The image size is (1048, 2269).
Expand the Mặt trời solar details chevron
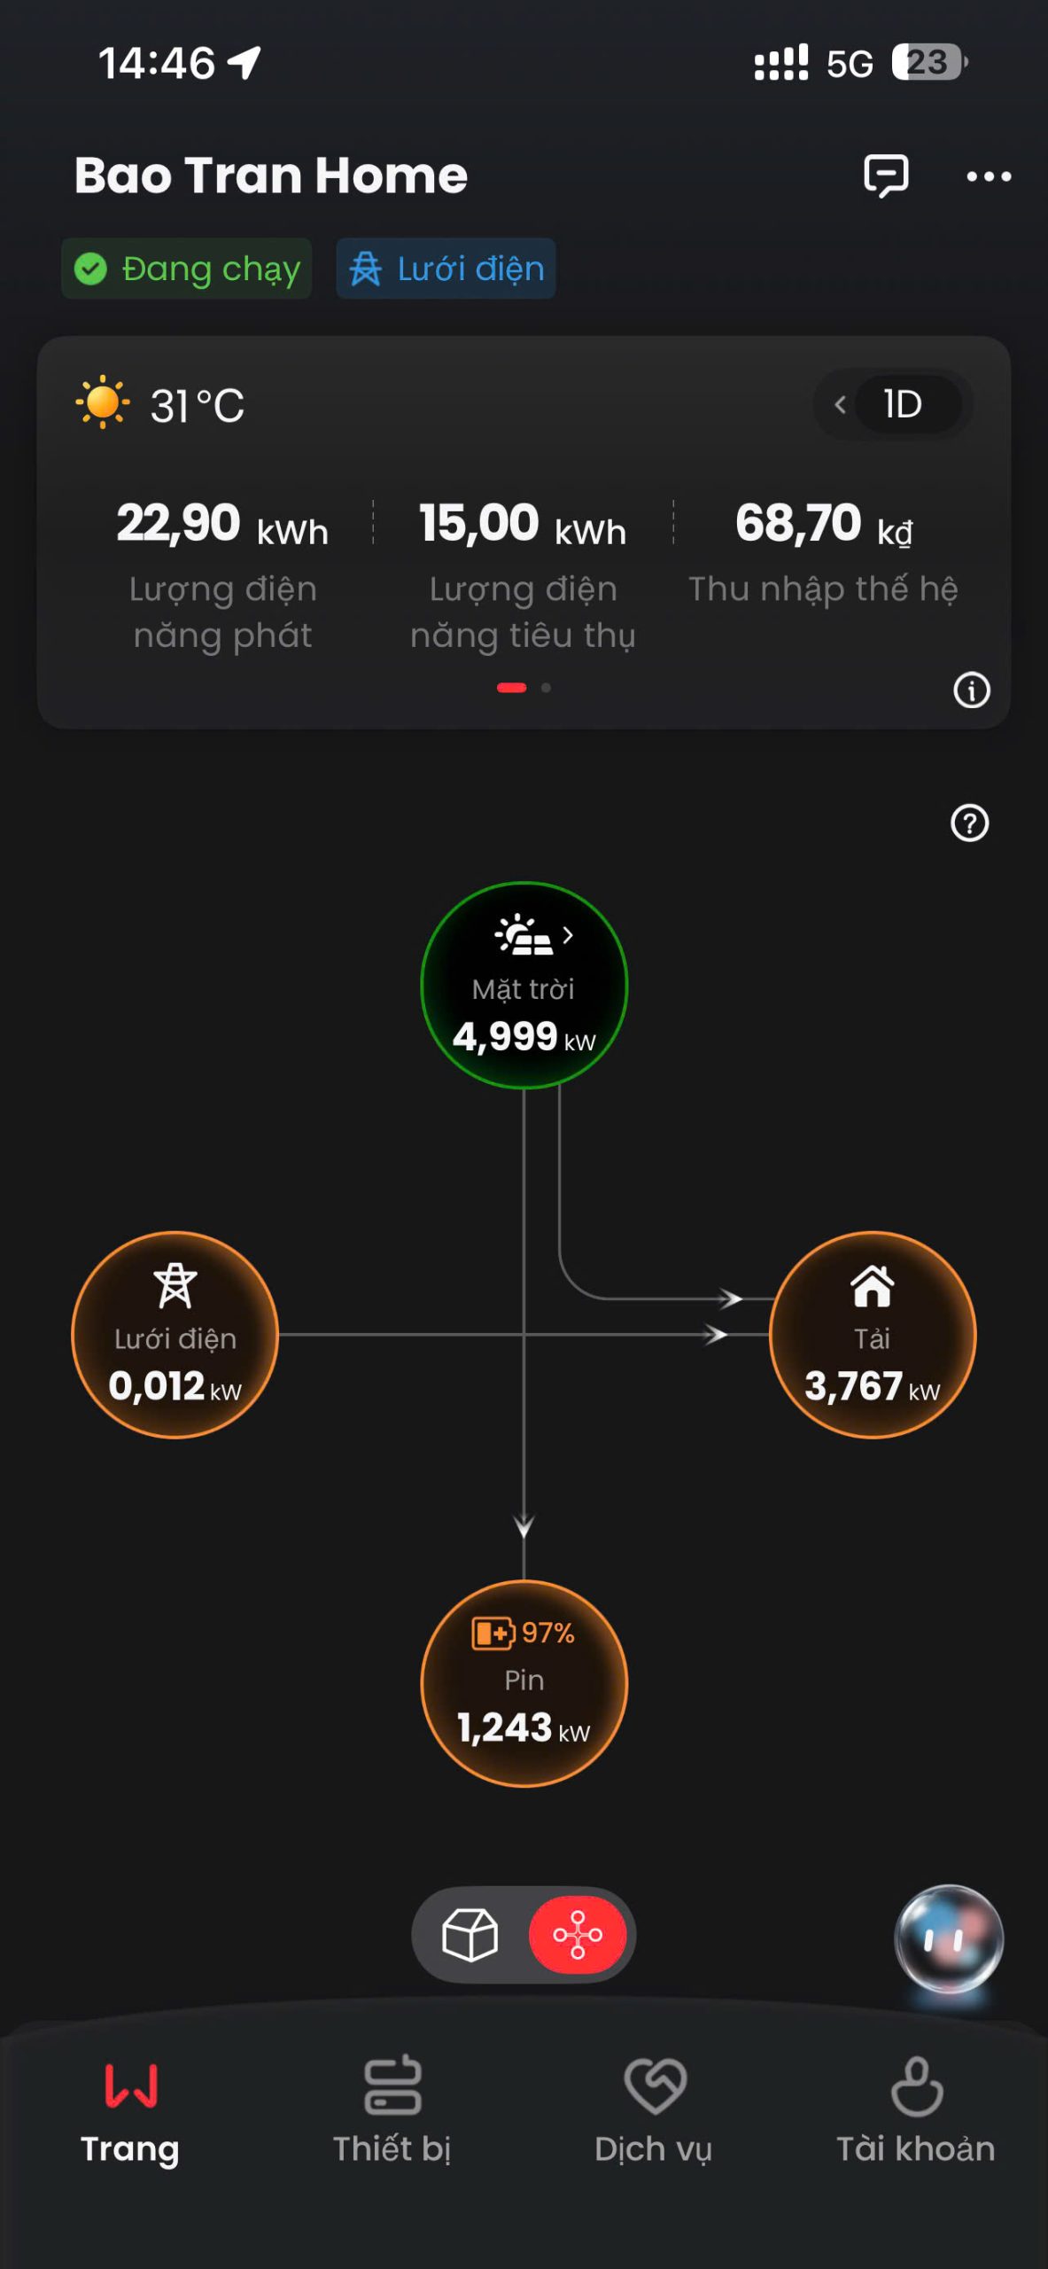point(568,935)
